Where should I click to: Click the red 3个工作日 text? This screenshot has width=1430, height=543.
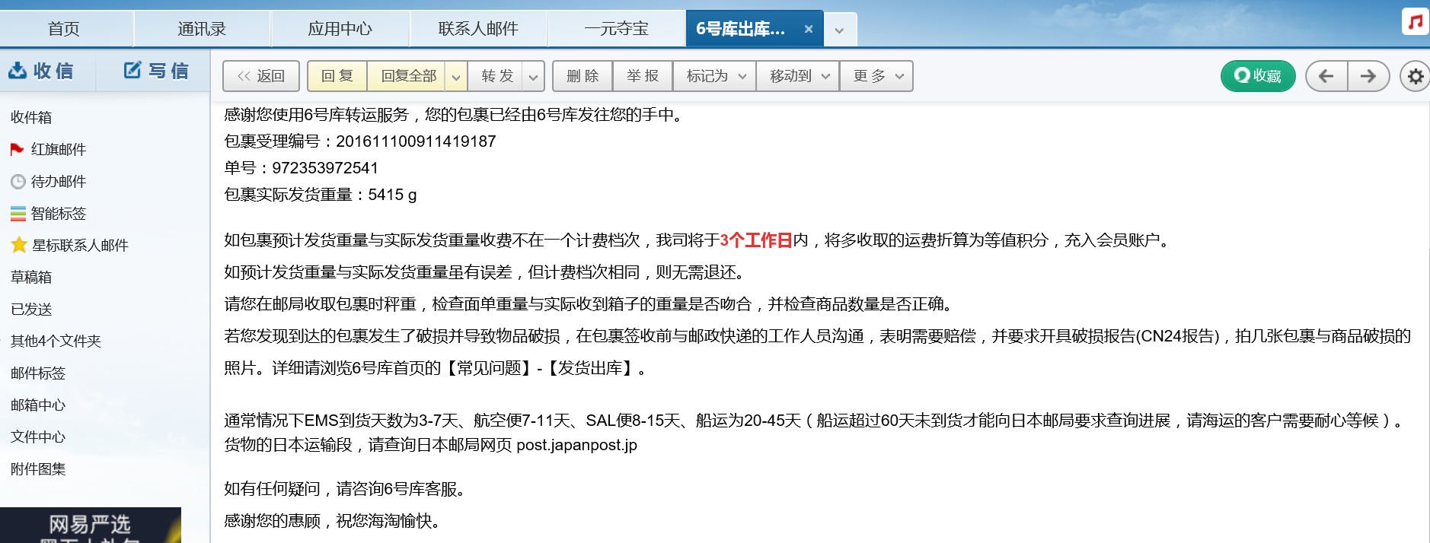pyautogui.click(x=756, y=240)
